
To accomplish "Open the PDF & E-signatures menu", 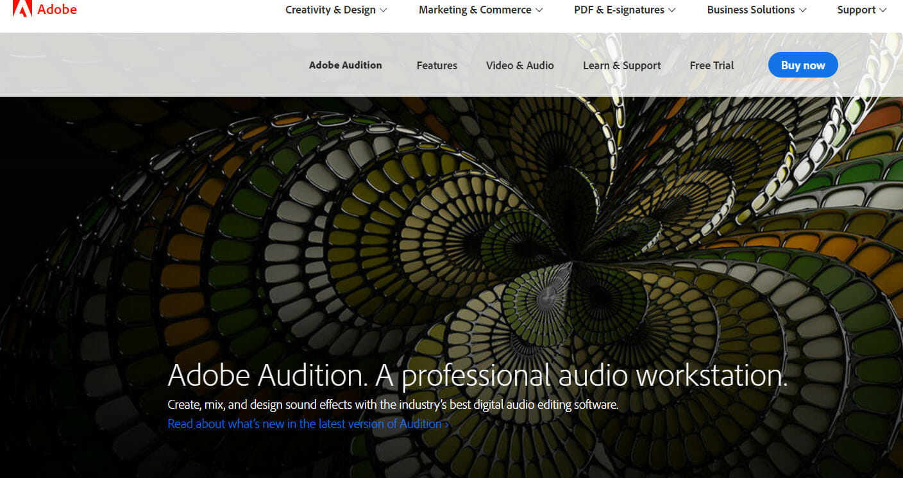I will [625, 10].
